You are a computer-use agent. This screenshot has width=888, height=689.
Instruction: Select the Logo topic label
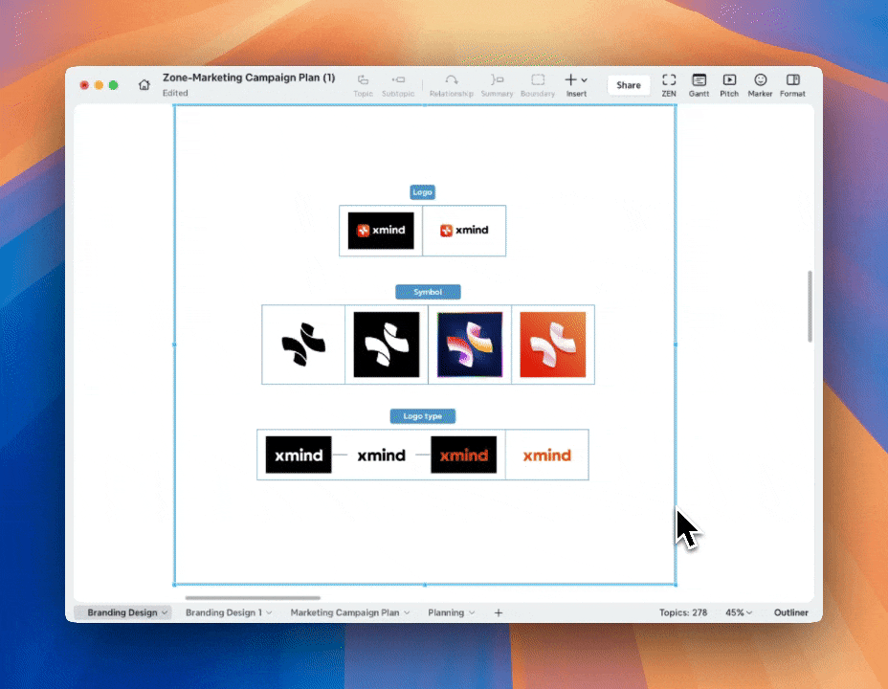pos(423,192)
